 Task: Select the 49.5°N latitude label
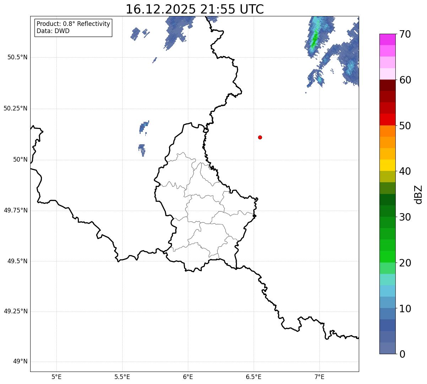pos(17,261)
